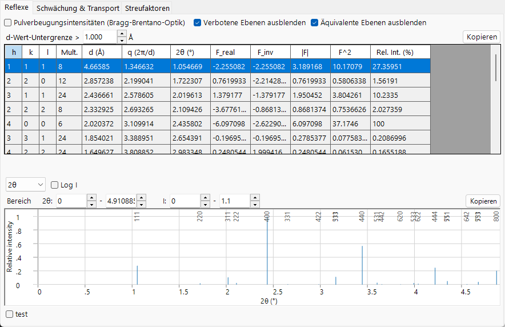Increase d-Wert-Untergrenze with the up arrow
The height and width of the screenshot is (327, 505).
122,34
